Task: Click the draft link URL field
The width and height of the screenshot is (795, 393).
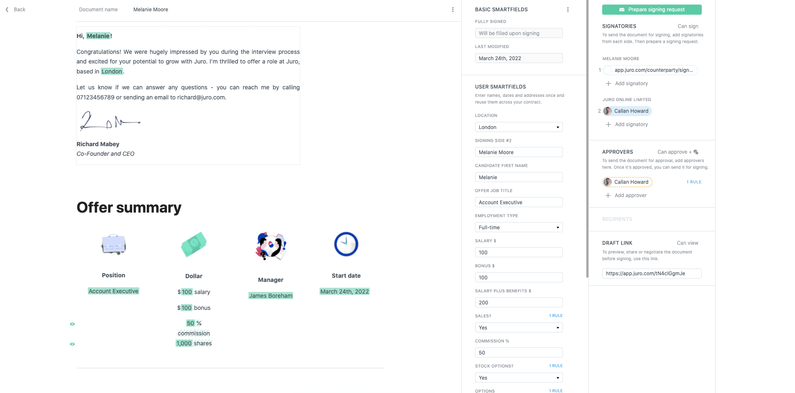Action: 652,273
